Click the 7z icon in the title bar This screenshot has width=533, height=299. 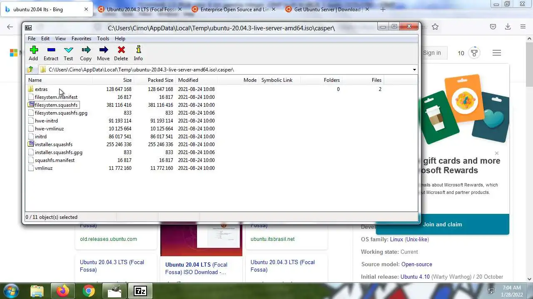[28, 28]
